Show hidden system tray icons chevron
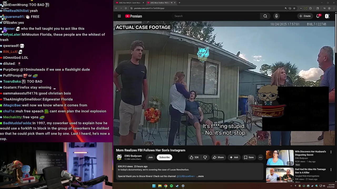The image size is (337, 189). pyautogui.click(x=291, y=186)
